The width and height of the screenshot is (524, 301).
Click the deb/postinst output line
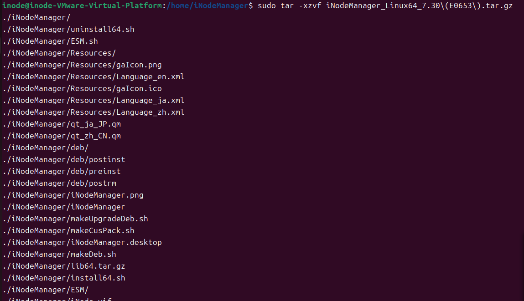64,159
